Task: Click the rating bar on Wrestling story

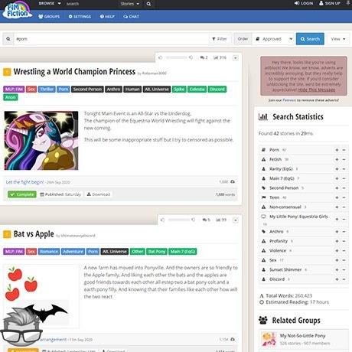Action: [x=176, y=57]
